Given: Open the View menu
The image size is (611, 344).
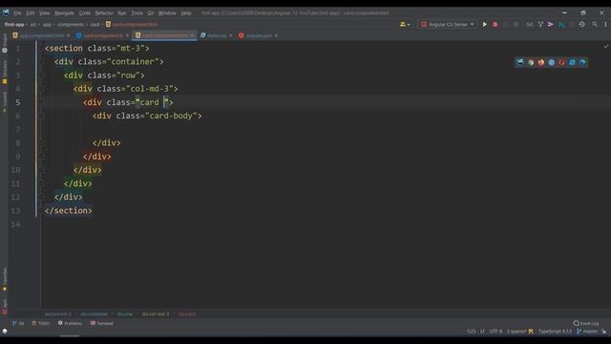Looking at the screenshot, I should 45,12.
